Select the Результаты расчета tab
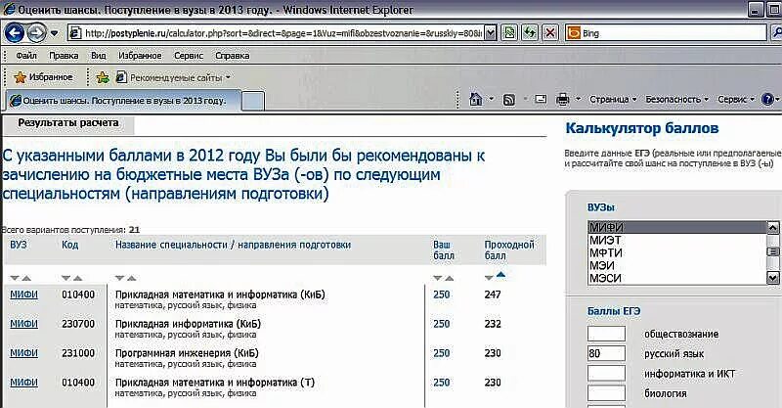Viewport: 782px width, 408px height. [68, 123]
